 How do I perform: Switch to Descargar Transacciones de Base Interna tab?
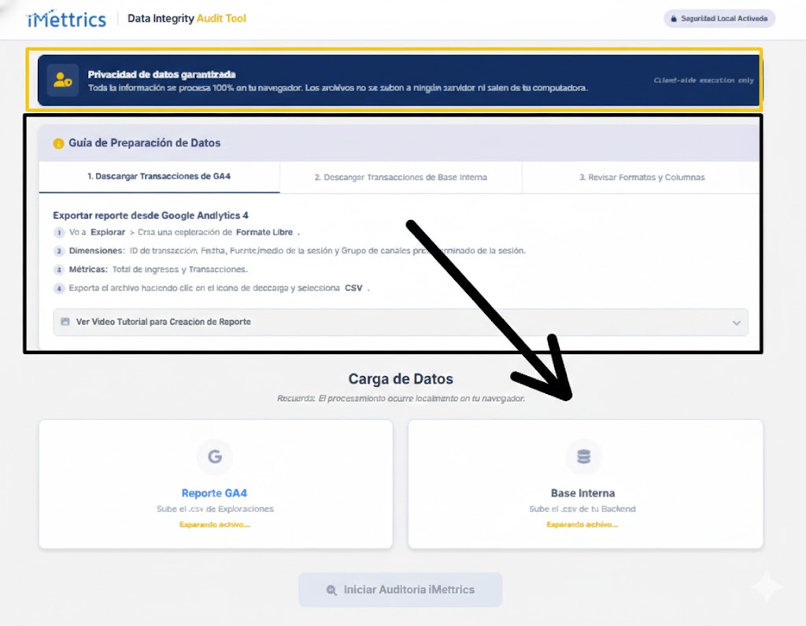coord(401,178)
